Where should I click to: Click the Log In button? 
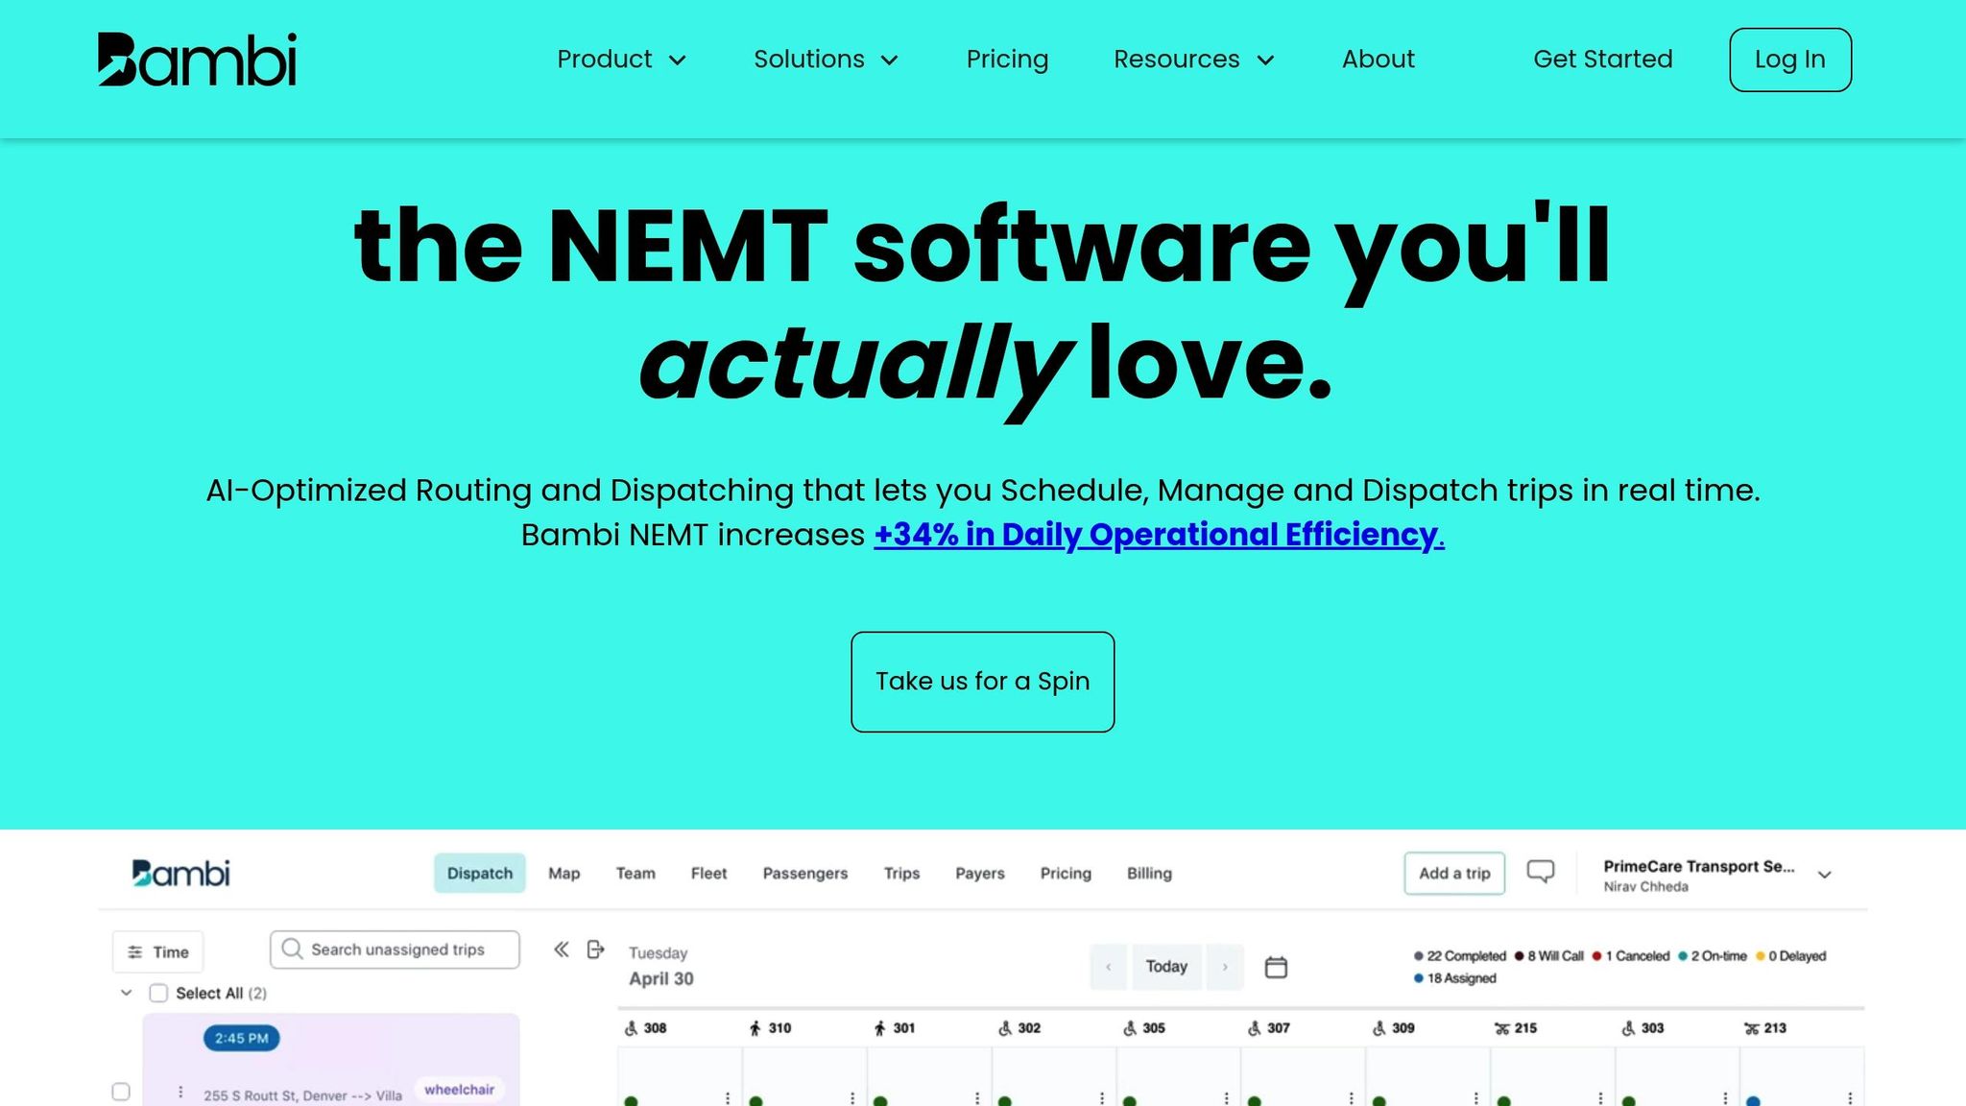tap(1790, 60)
